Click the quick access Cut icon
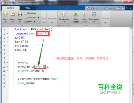This screenshot has width=134, height=103. (x=97, y=8)
